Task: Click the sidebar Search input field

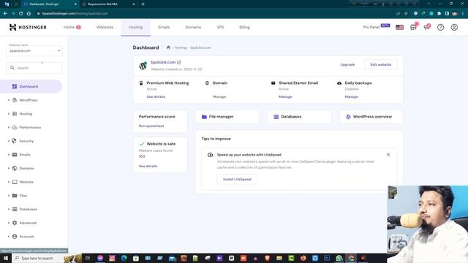Action: [x=34, y=68]
